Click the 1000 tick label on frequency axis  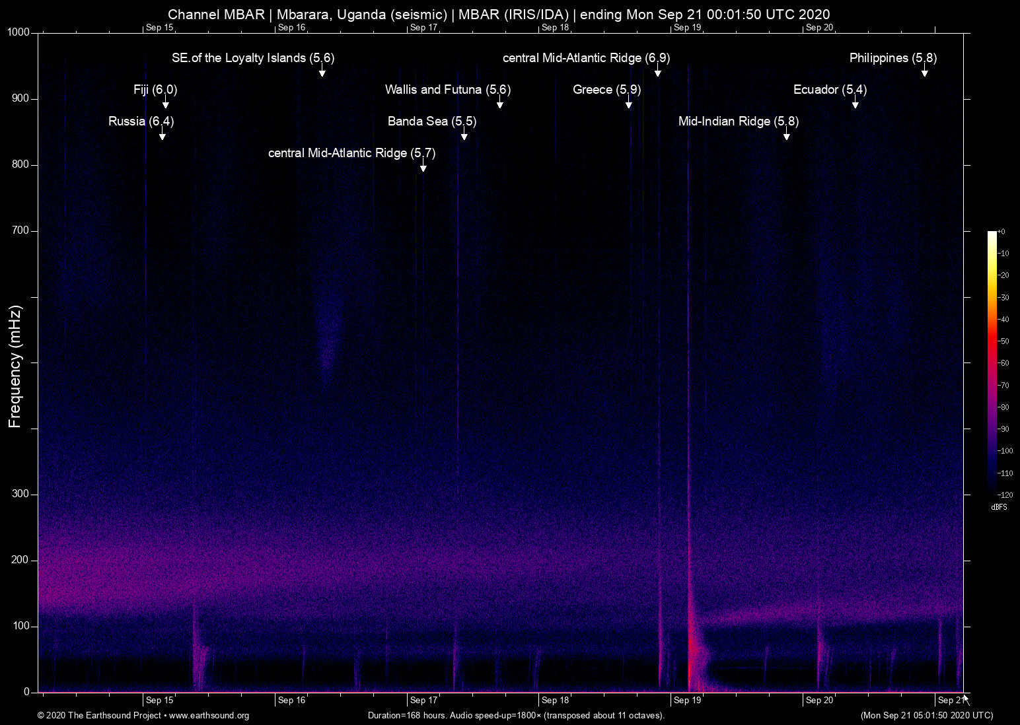[x=18, y=32]
